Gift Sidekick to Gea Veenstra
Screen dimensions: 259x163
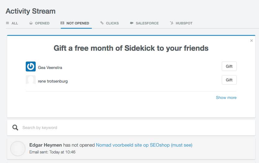[x=229, y=66]
